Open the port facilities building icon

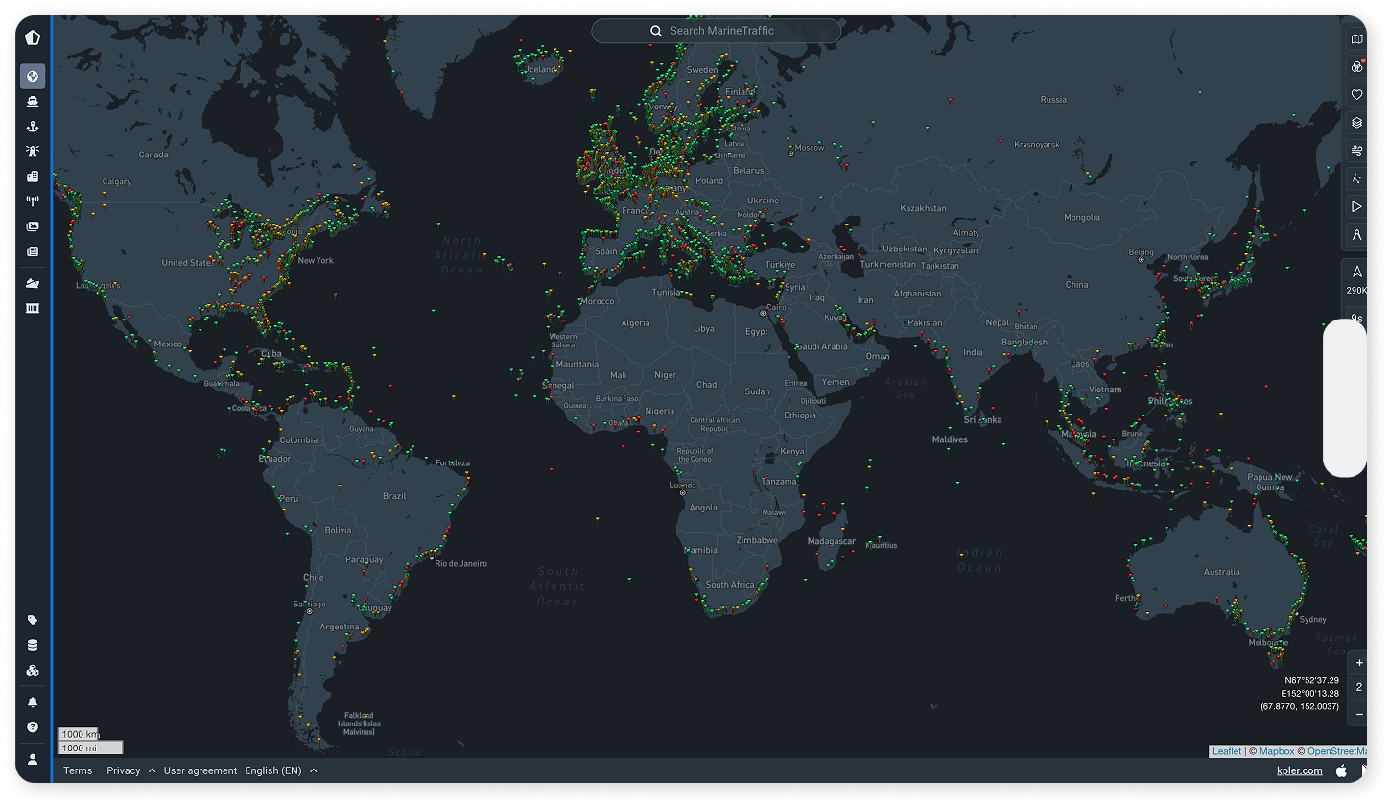tap(32, 176)
